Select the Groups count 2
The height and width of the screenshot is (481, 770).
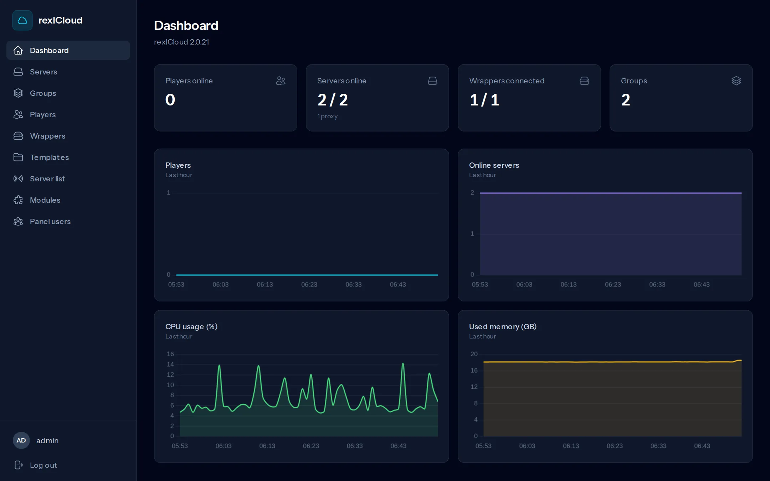tap(626, 100)
